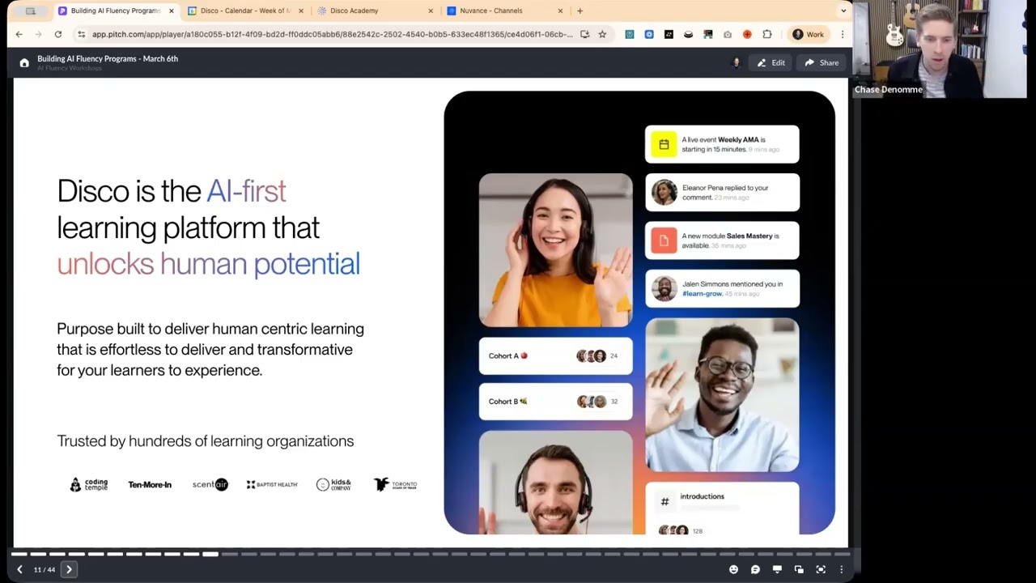This screenshot has width=1036, height=583.
Task: Click the #introductions channel card
Action: click(722, 509)
